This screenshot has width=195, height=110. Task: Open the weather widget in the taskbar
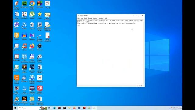(176, 108)
